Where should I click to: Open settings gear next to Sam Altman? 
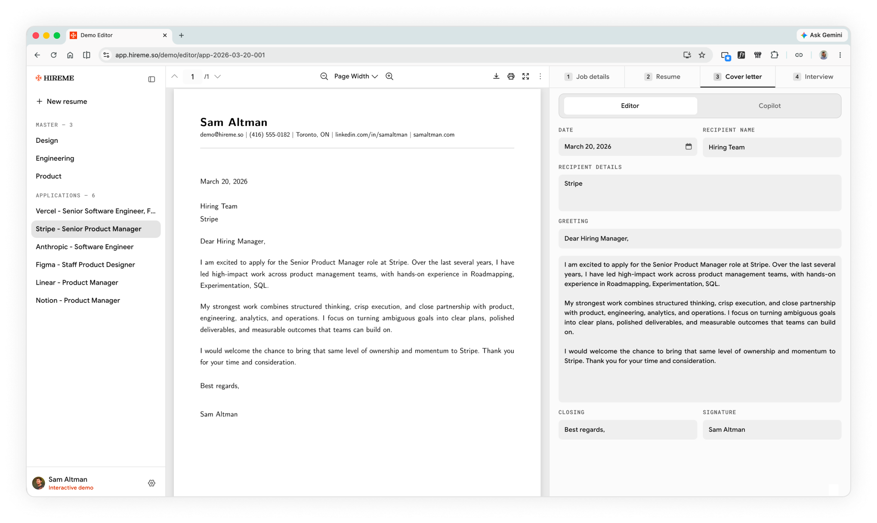[151, 483]
